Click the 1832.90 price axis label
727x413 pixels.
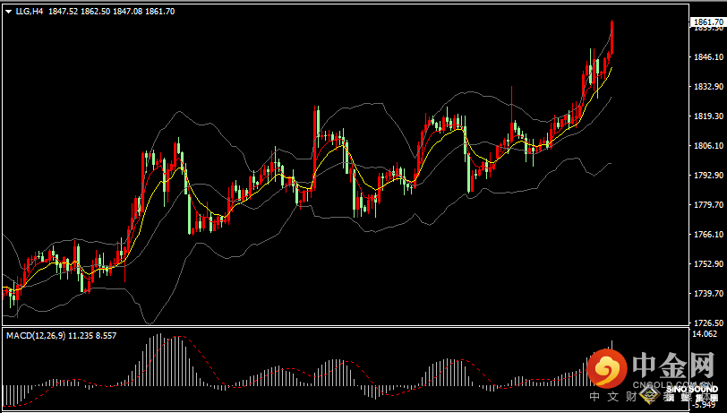pos(707,87)
